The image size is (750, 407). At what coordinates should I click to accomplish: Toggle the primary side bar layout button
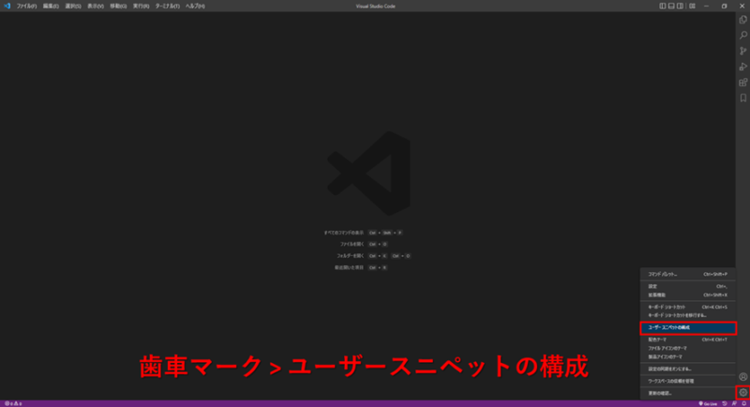[x=663, y=6]
